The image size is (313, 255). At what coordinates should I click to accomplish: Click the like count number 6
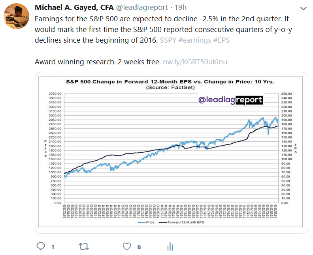(x=139, y=247)
